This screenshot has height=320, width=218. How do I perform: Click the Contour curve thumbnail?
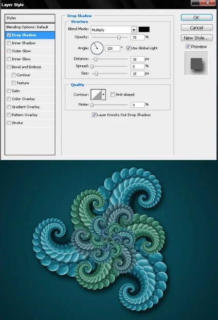pos(96,95)
